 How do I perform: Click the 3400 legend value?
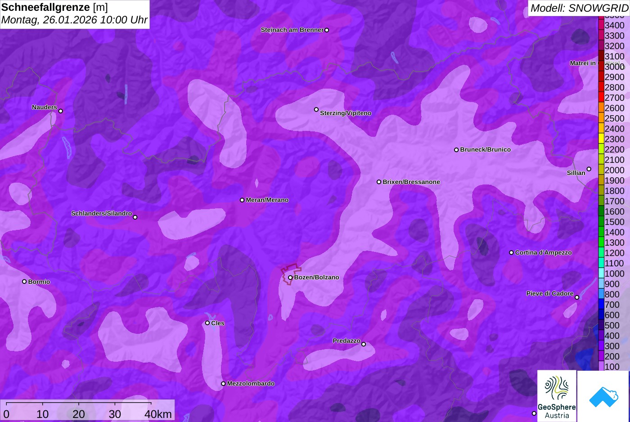click(x=615, y=25)
